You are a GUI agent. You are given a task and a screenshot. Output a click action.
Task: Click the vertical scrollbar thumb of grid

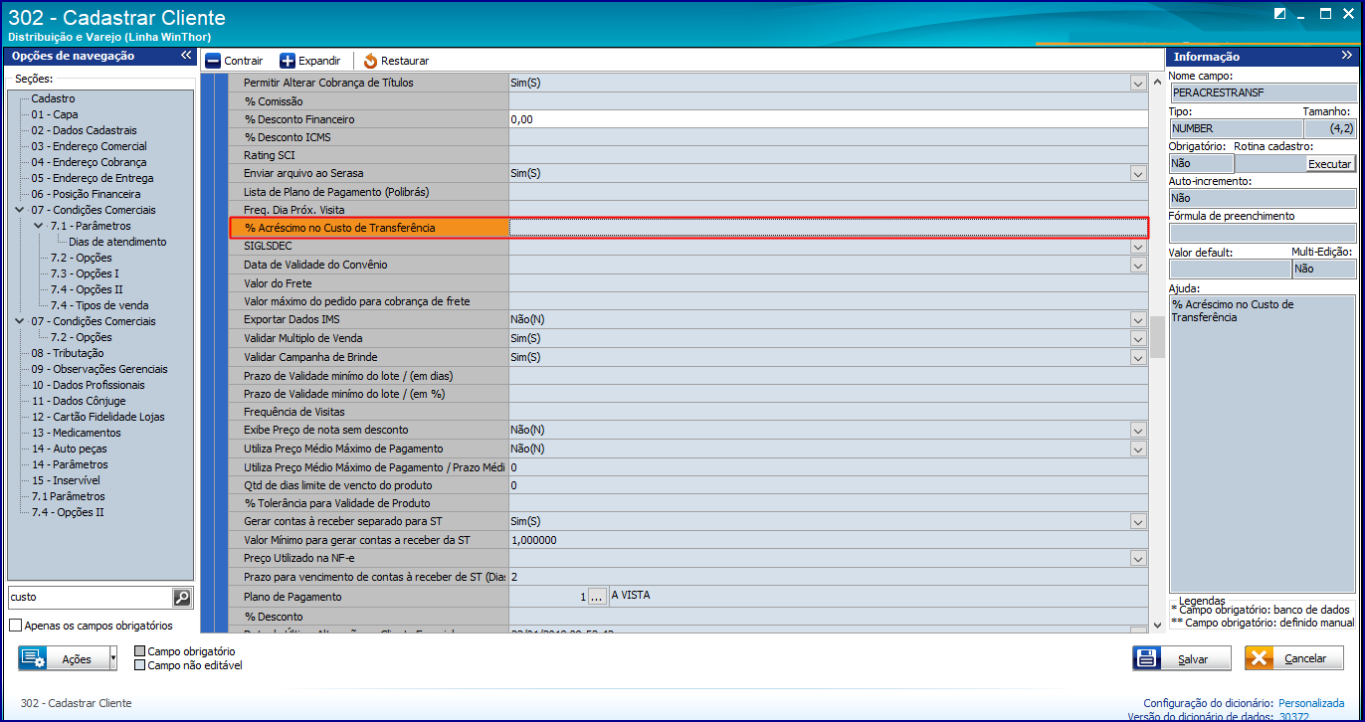[x=1157, y=336]
